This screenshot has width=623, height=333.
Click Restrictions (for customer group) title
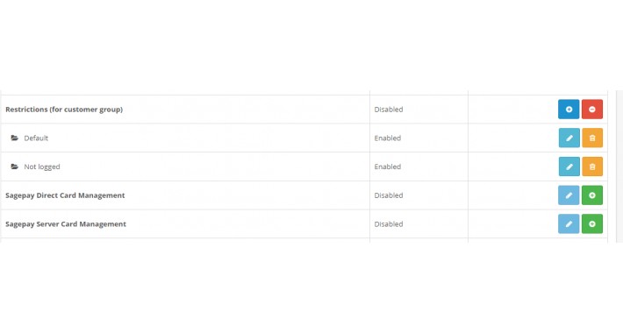[x=64, y=110]
